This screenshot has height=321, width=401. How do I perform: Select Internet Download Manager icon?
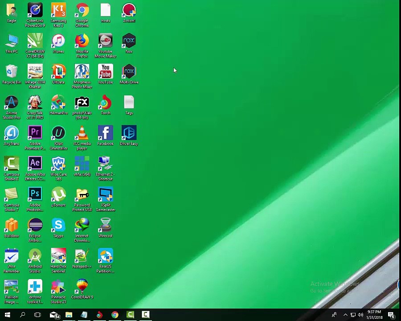point(82,225)
